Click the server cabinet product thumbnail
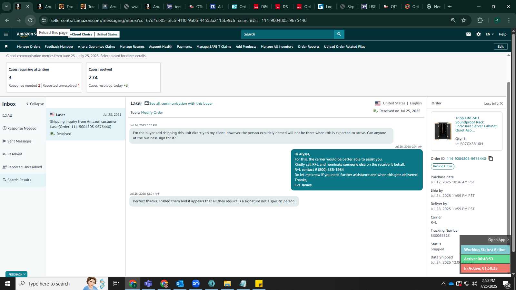Viewport: 516px width, 290px height. pos(443,131)
